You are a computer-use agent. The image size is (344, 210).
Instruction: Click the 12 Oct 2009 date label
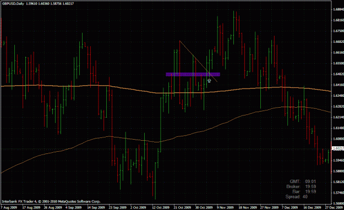coord(161,207)
